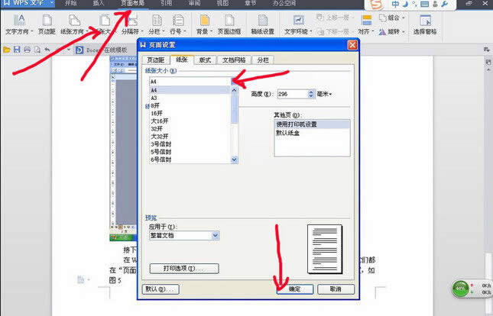Open the 选择窗格 selection pane
The height and width of the screenshot is (316, 493).
tap(425, 24)
